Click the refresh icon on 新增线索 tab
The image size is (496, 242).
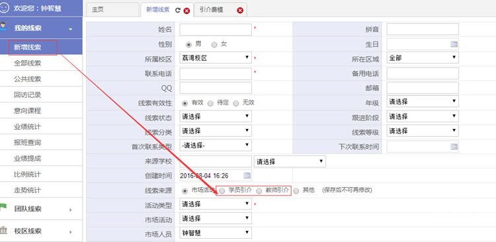[x=177, y=10]
